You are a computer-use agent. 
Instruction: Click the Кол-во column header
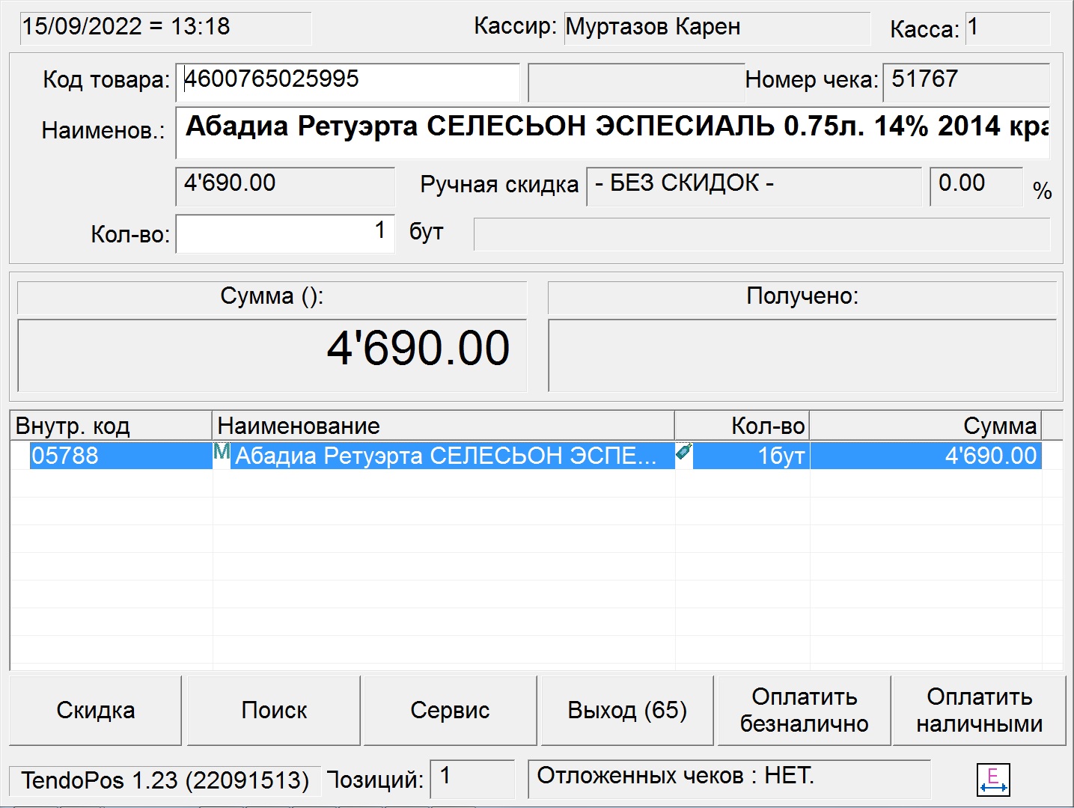tap(742, 426)
